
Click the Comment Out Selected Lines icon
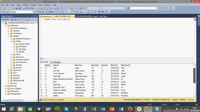(92, 12)
